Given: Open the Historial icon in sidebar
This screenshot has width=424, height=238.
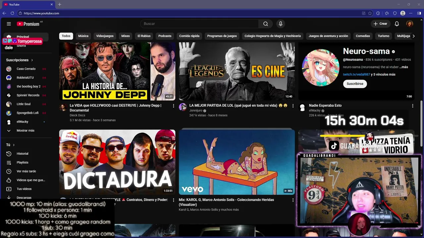Looking at the screenshot, I should 9,154.
